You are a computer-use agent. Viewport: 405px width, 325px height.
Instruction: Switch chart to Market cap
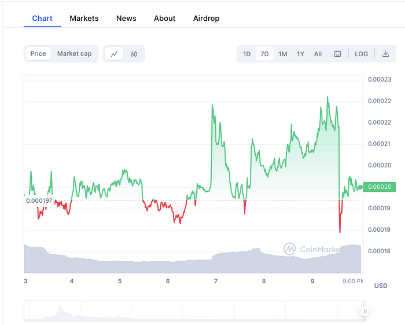point(75,53)
